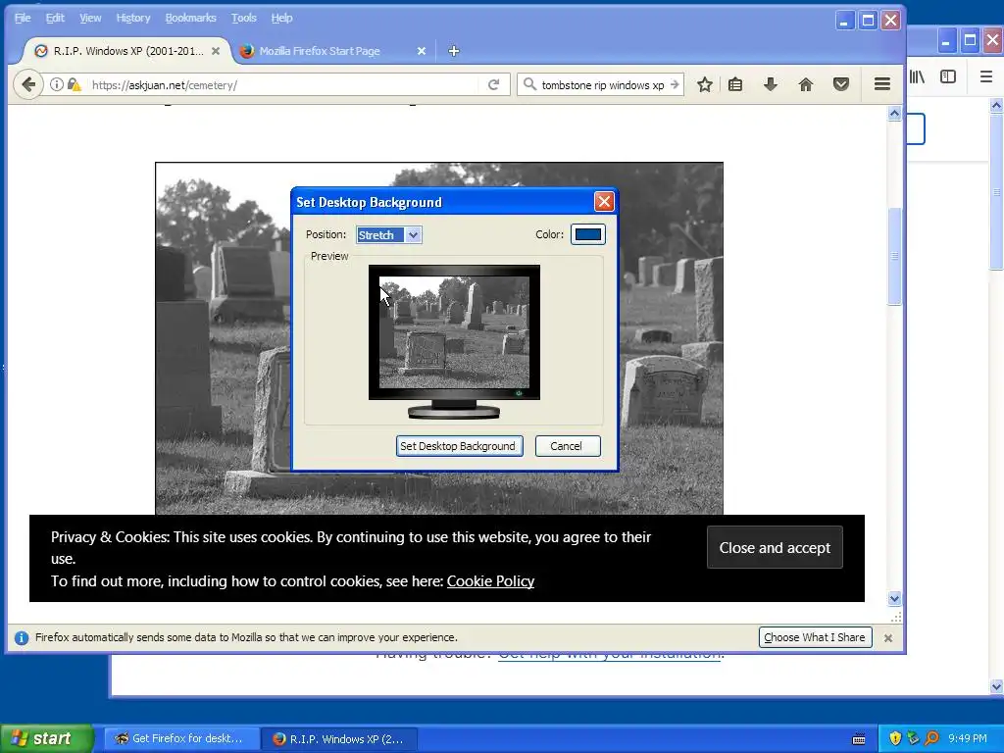Viewport: 1004px width, 753px height.
Task: Close the Set Desktop Background dialog
Action: point(604,202)
